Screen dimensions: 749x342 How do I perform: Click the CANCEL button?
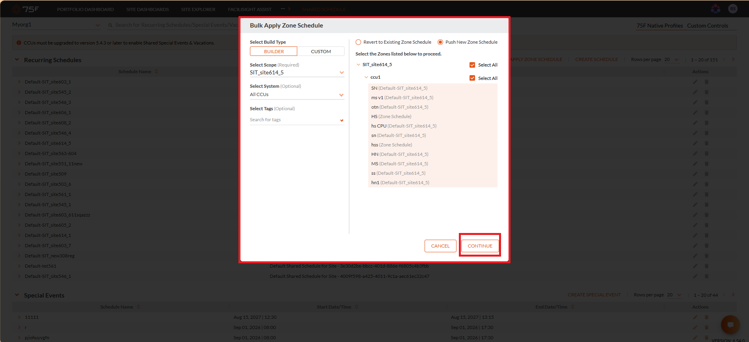tap(440, 246)
